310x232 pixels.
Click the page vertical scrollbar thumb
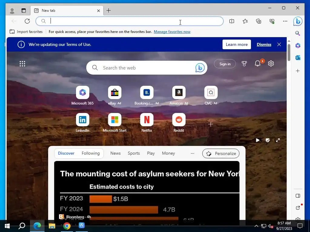[x=289, y=53]
